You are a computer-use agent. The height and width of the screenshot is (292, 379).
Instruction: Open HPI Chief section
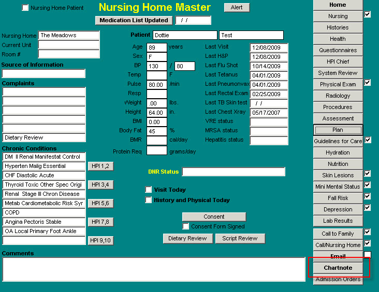[x=338, y=62]
